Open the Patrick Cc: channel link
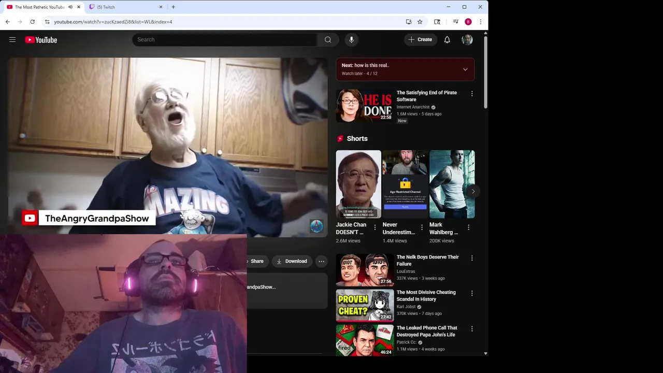The image size is (663, 373). 407,342
